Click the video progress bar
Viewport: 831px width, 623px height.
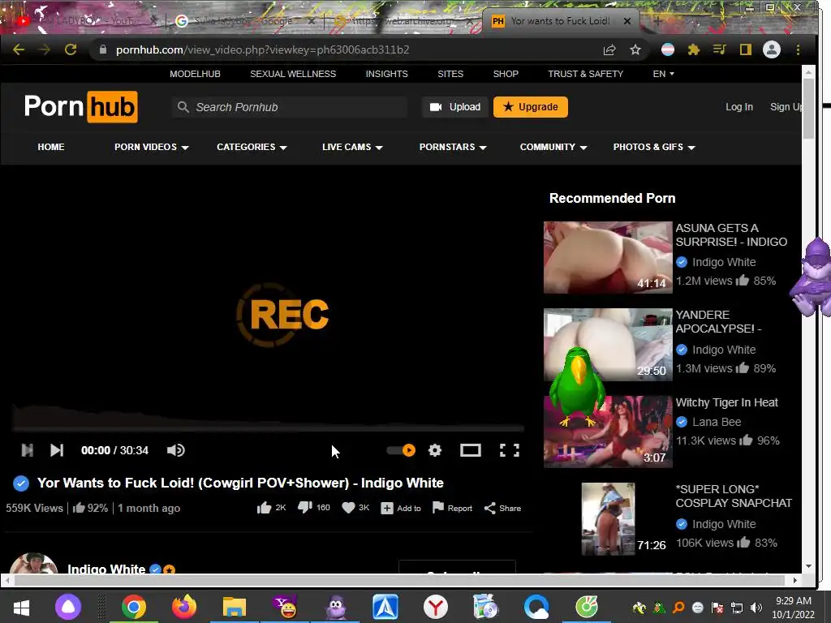click(x=268, y=428)
